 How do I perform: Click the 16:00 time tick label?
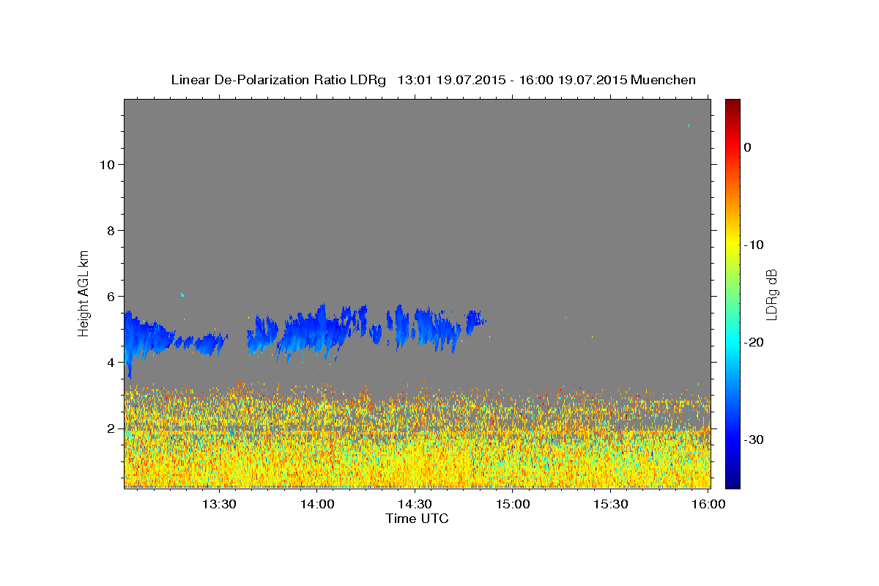pos(710,505)
